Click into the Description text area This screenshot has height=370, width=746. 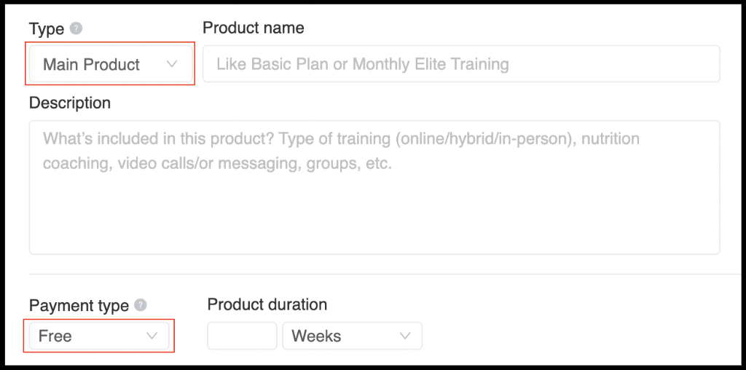pos(374,187)
